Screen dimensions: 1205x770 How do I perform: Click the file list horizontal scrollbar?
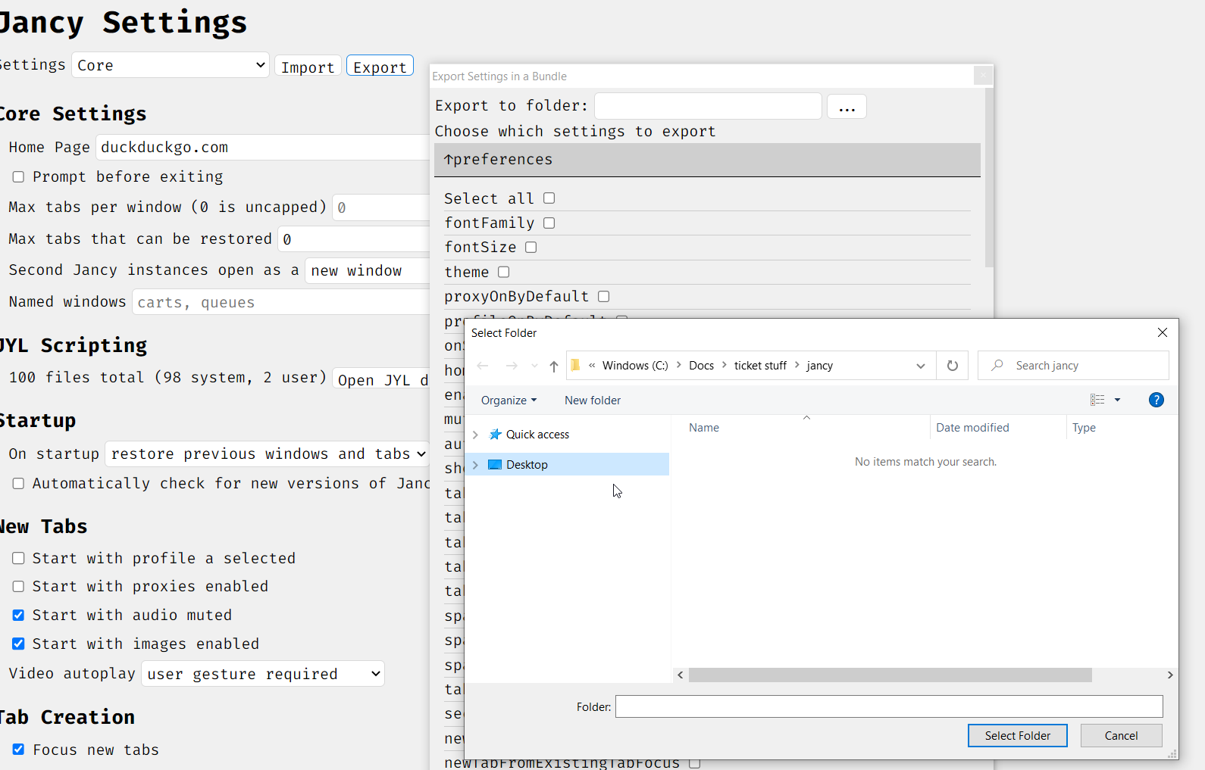[x=890, y=675]
